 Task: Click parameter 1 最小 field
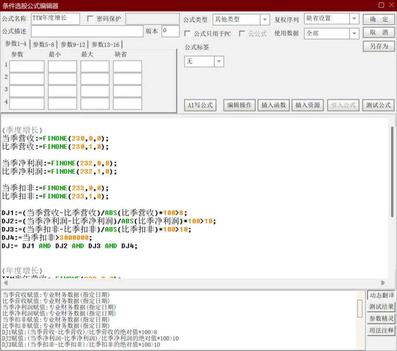pyautogui.click(x=62, y=66)
